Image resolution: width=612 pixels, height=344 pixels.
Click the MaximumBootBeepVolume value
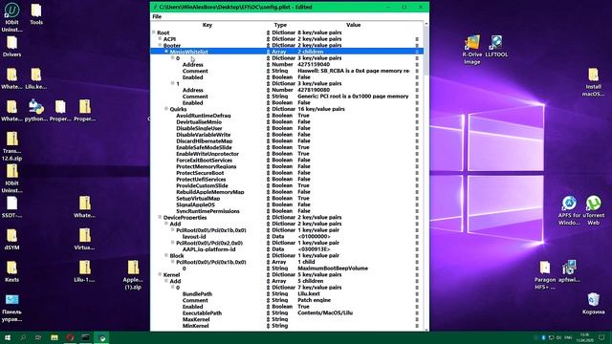(x=333, y=269)
